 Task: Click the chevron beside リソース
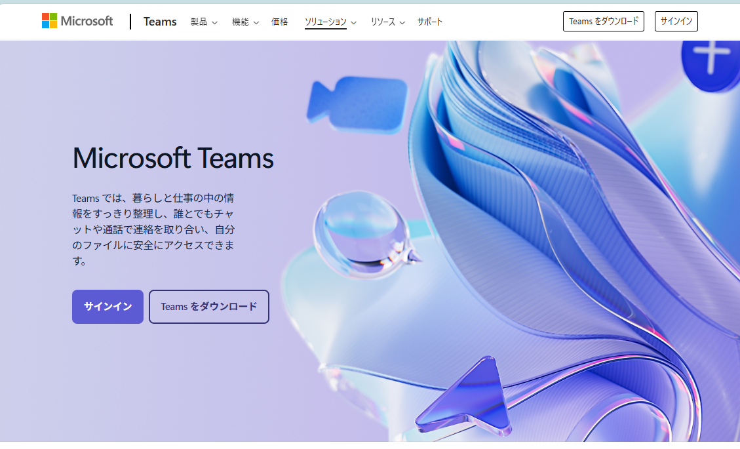[x=402, y=23]
